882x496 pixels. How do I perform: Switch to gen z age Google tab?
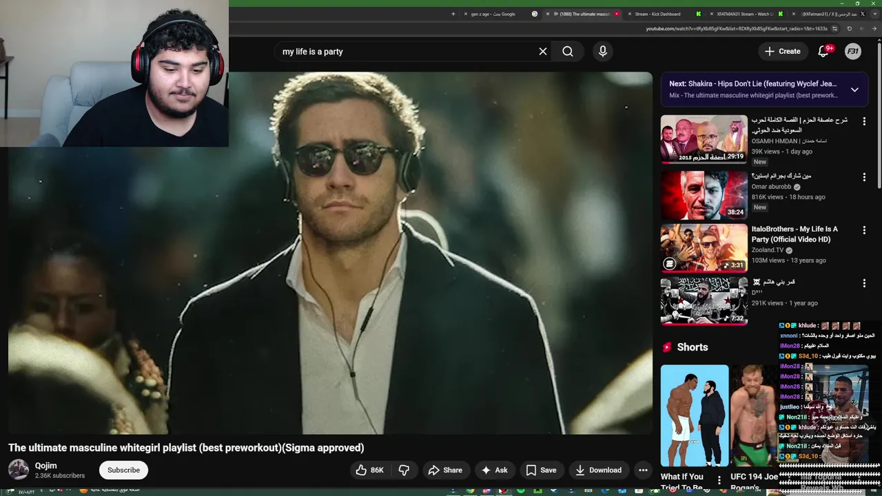click(x=500, y=14)
